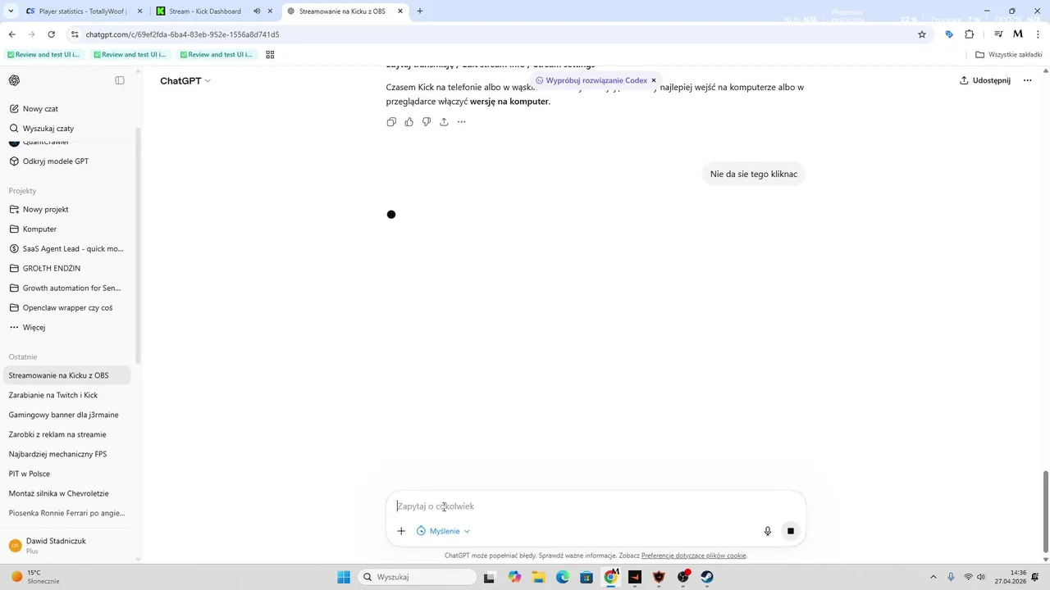Open the Wszystkie zakładki bookmarks folder
The image size is (1050, 590).
(1009, 55)
